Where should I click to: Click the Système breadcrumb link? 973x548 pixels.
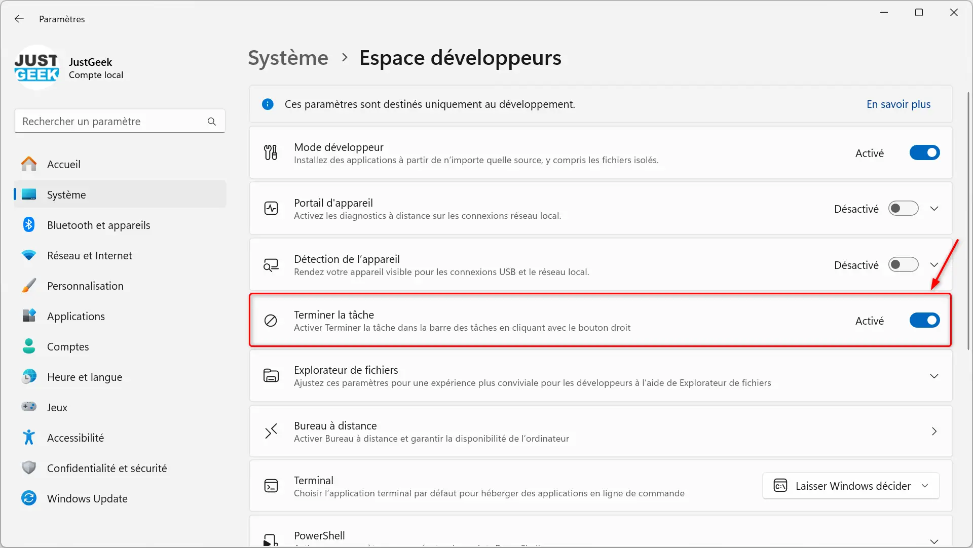288,58
